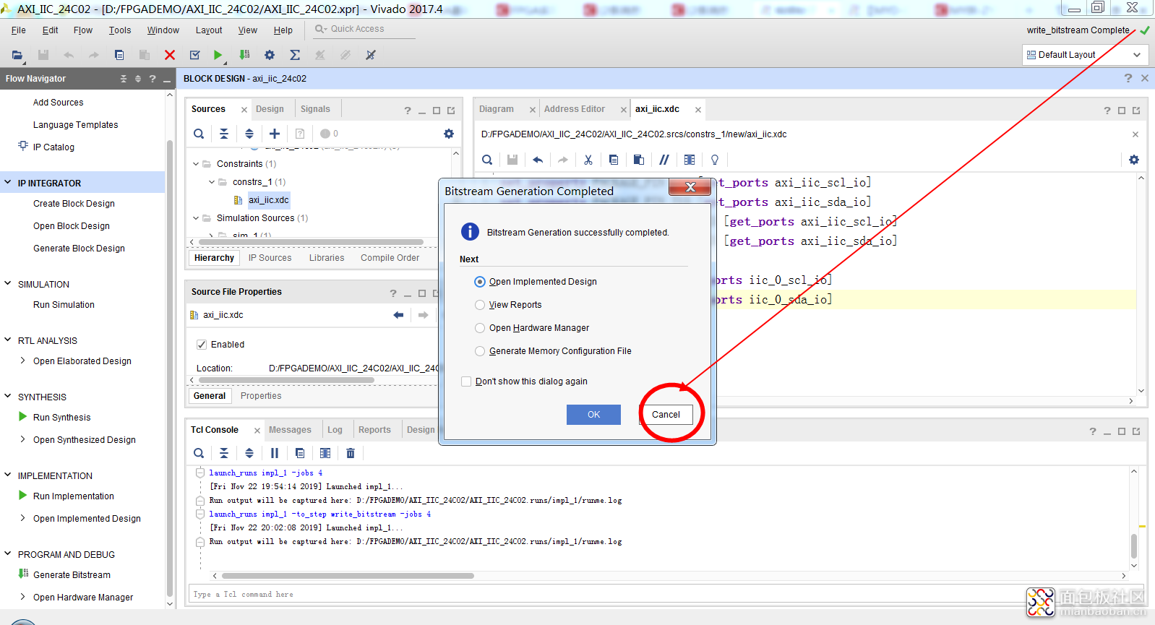Expand Open Synthesized Design
This screenshot has height=625, width=1155.
tap(23, 439)
